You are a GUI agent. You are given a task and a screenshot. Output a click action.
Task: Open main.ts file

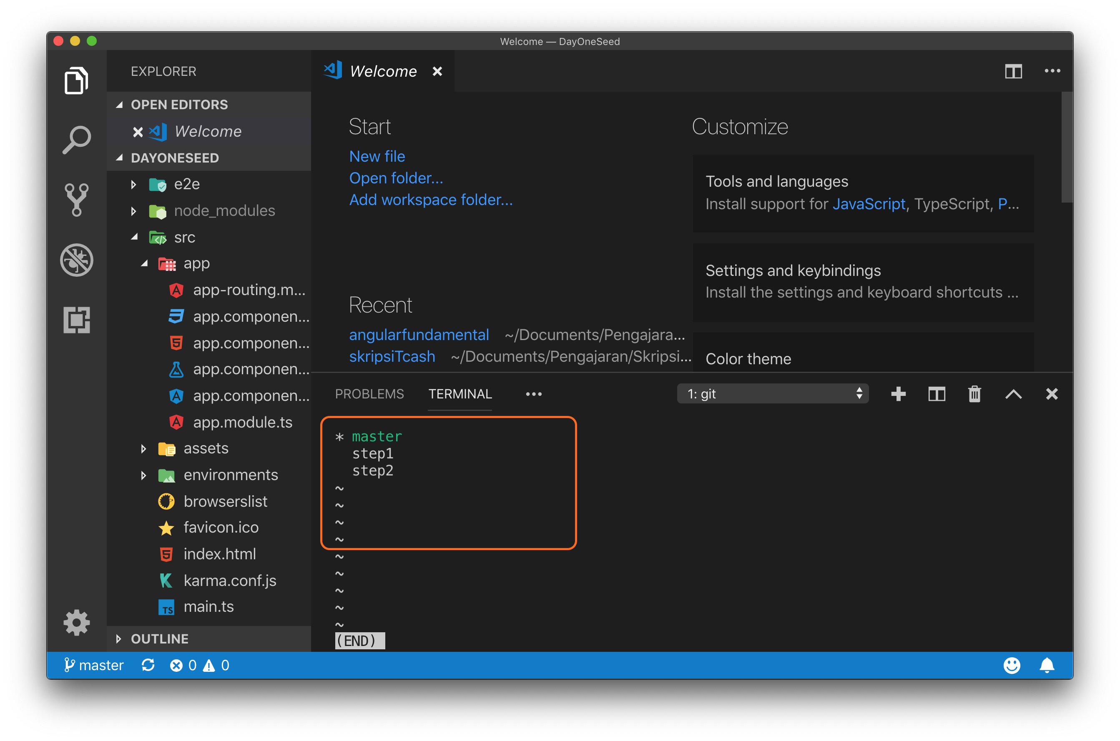(x=208, y=607)
